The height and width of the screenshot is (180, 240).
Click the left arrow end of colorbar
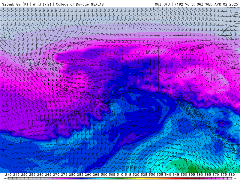click(6, 178)
